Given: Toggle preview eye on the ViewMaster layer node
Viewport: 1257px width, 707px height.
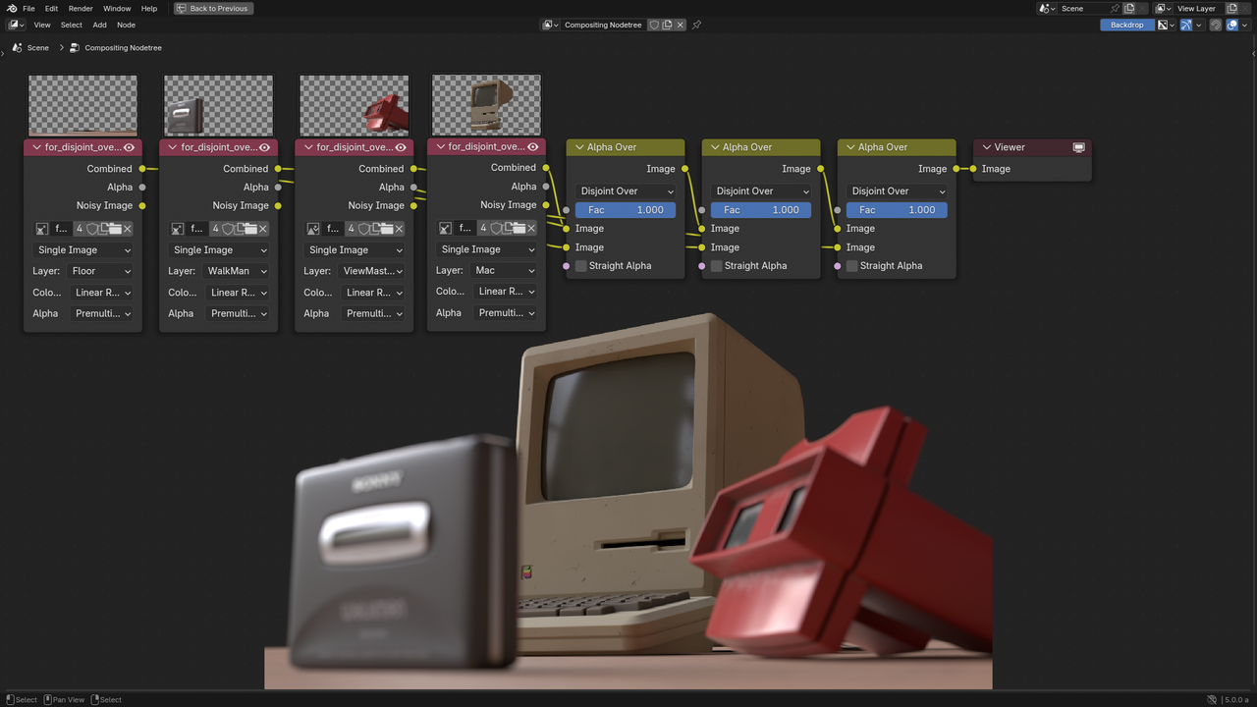Looking at the screenshot, I should [x=401, y=147].
